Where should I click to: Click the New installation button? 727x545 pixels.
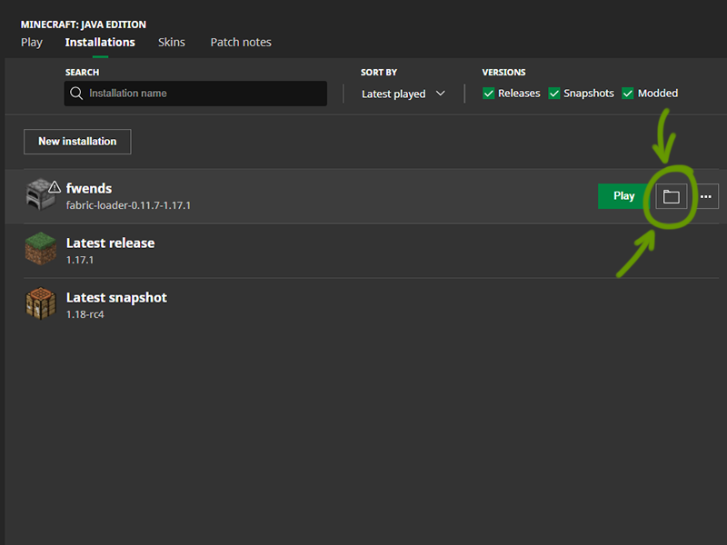tap(77, 142)
